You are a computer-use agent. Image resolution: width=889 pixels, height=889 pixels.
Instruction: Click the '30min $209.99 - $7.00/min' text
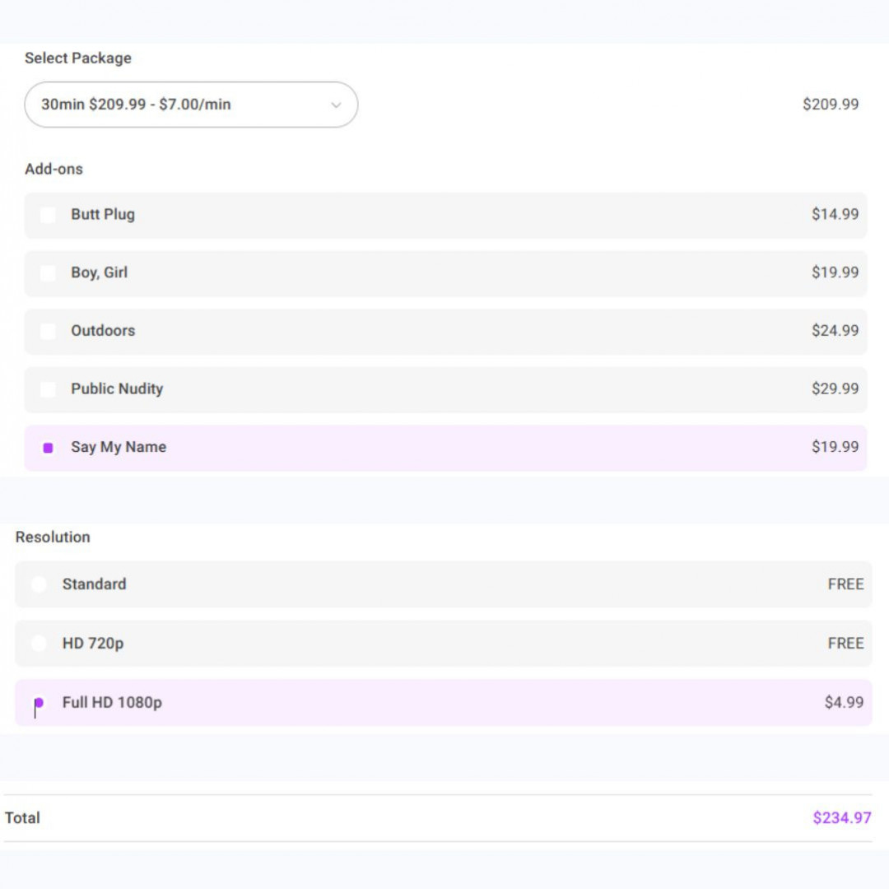136,105
